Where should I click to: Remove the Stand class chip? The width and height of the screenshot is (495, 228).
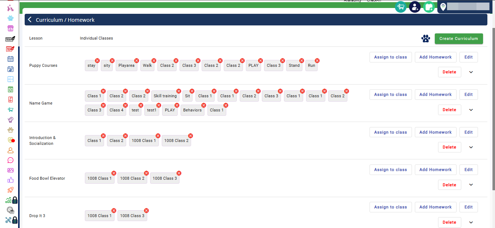[302, 61]
